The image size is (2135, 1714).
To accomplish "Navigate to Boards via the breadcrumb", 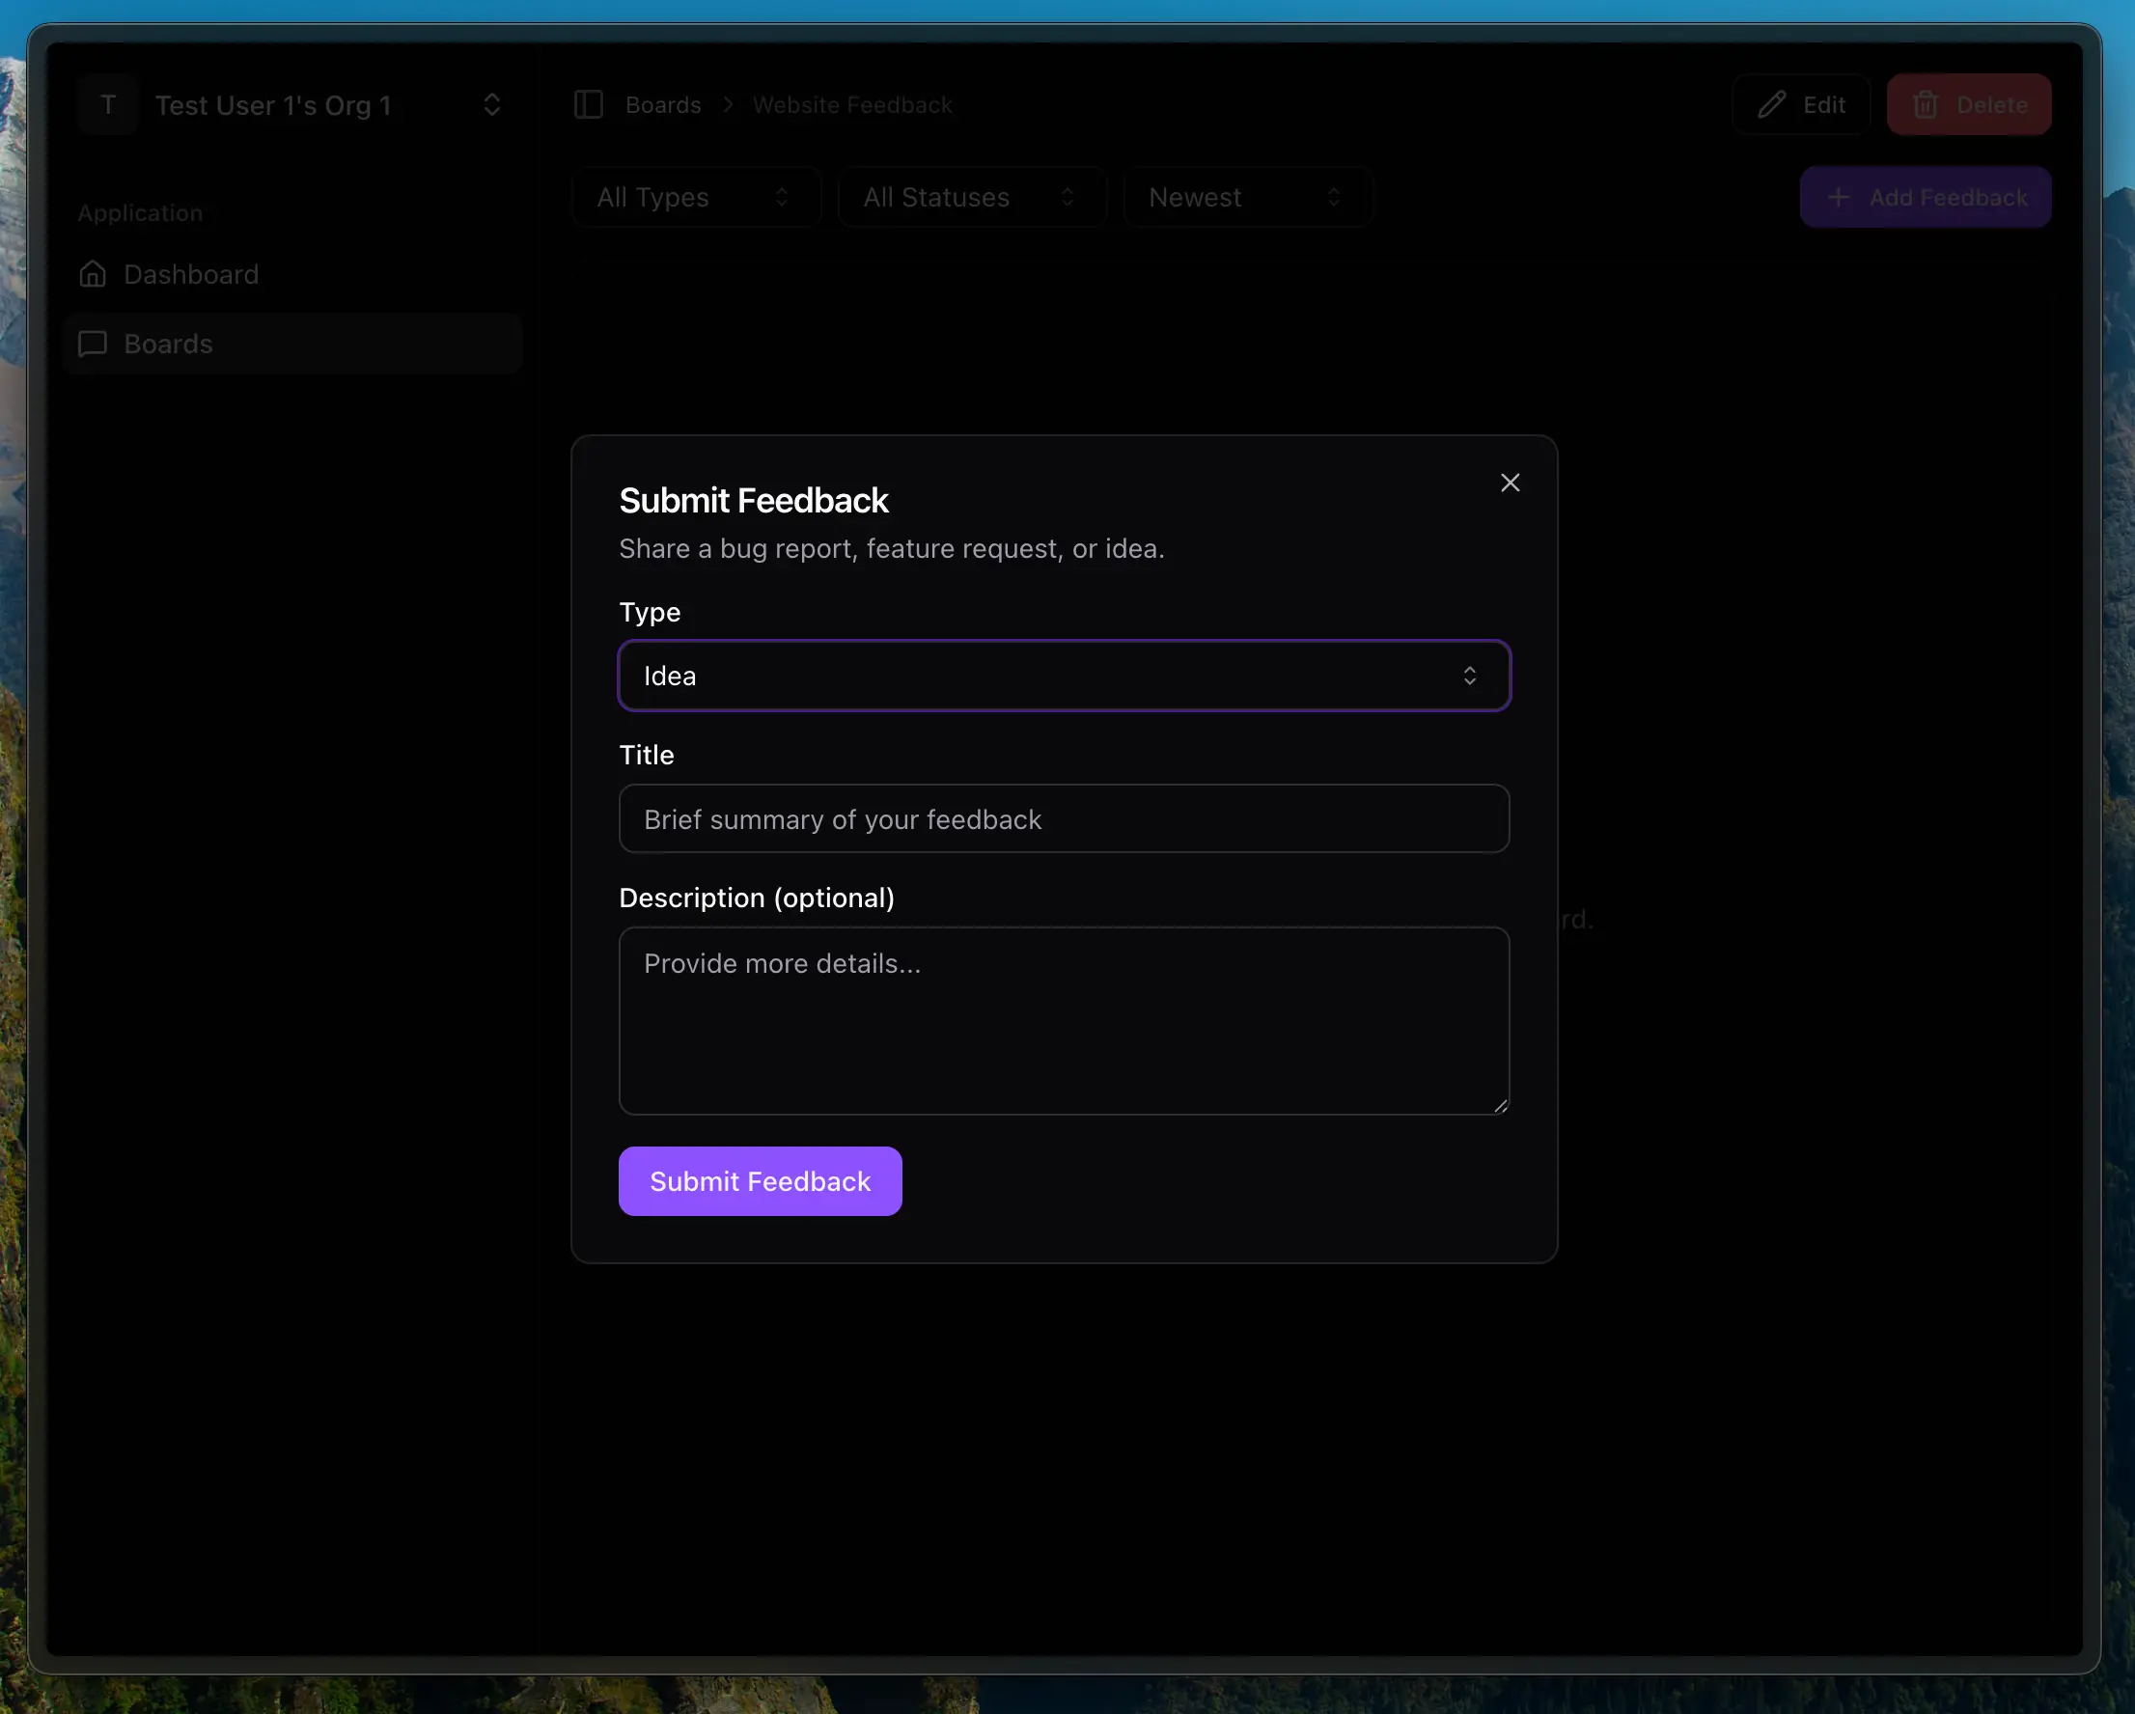I will pos(662,104).
